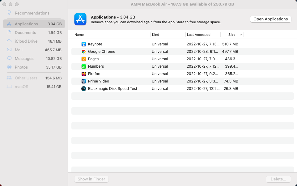
Task: Toggle sort order with Size chevron
Action: (x=241, y=35)
